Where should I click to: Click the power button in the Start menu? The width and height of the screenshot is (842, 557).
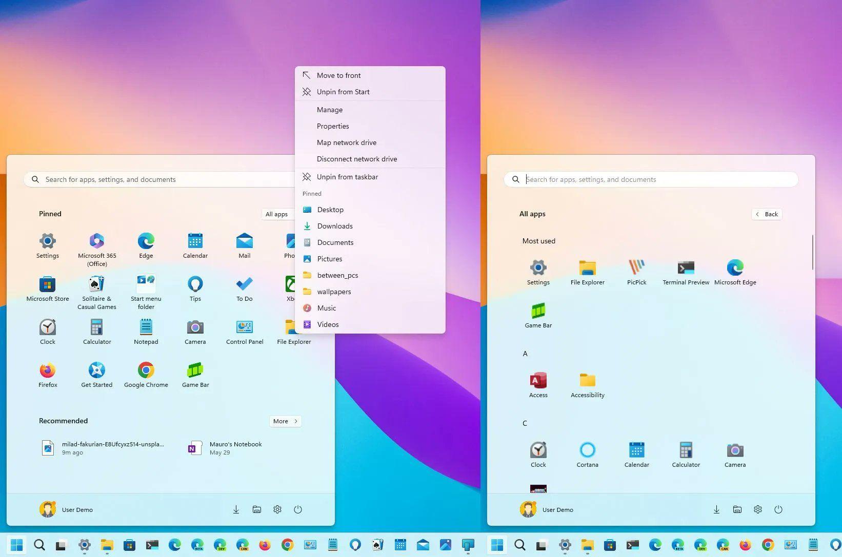298,509
